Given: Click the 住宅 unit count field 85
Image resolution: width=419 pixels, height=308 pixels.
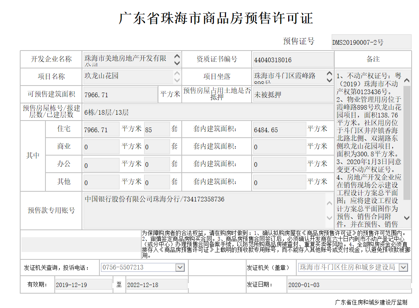Looking at the screenshot, I should [x=156, y=130].
